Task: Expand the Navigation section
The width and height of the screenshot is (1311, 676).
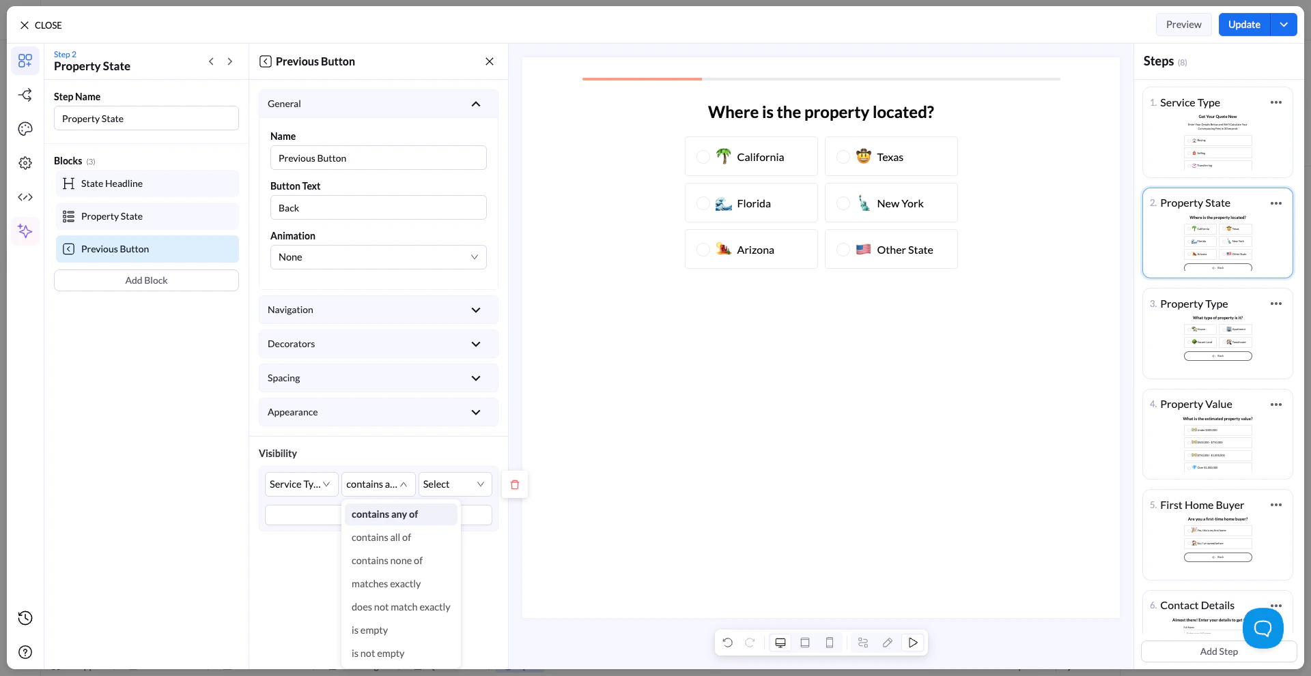Action: 378,310
